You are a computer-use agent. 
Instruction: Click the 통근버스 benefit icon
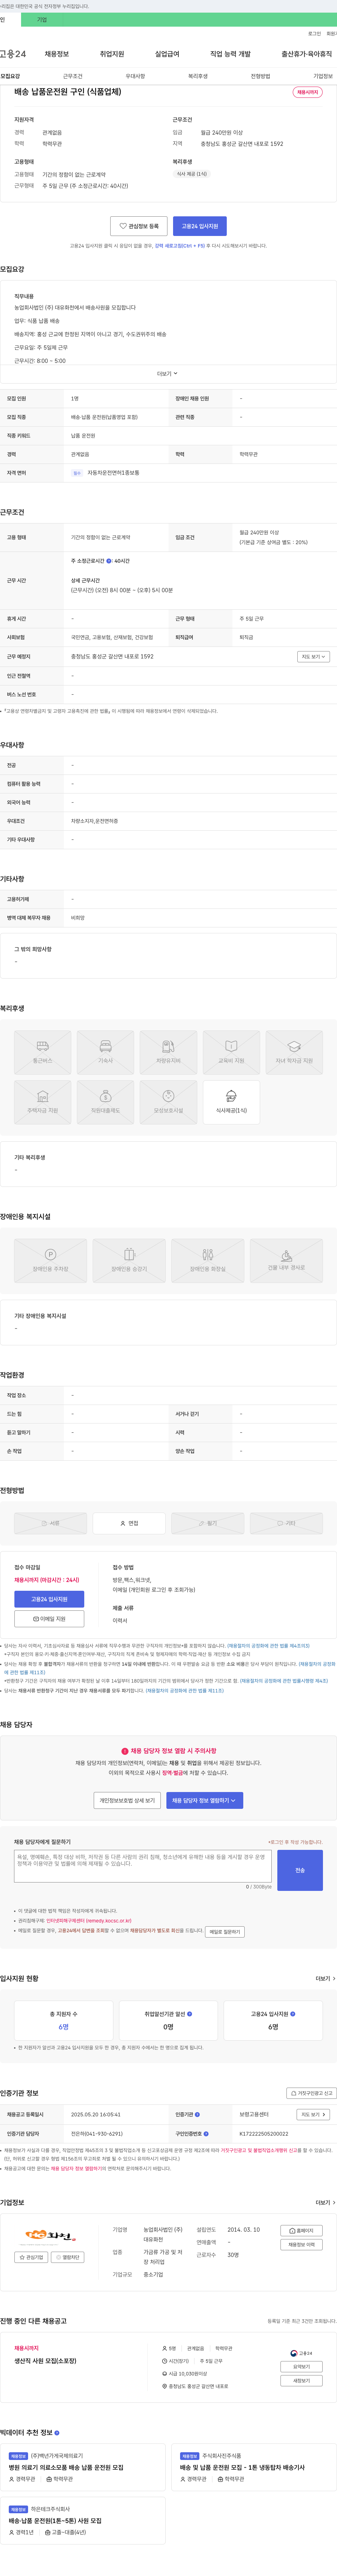point(43,1052)
